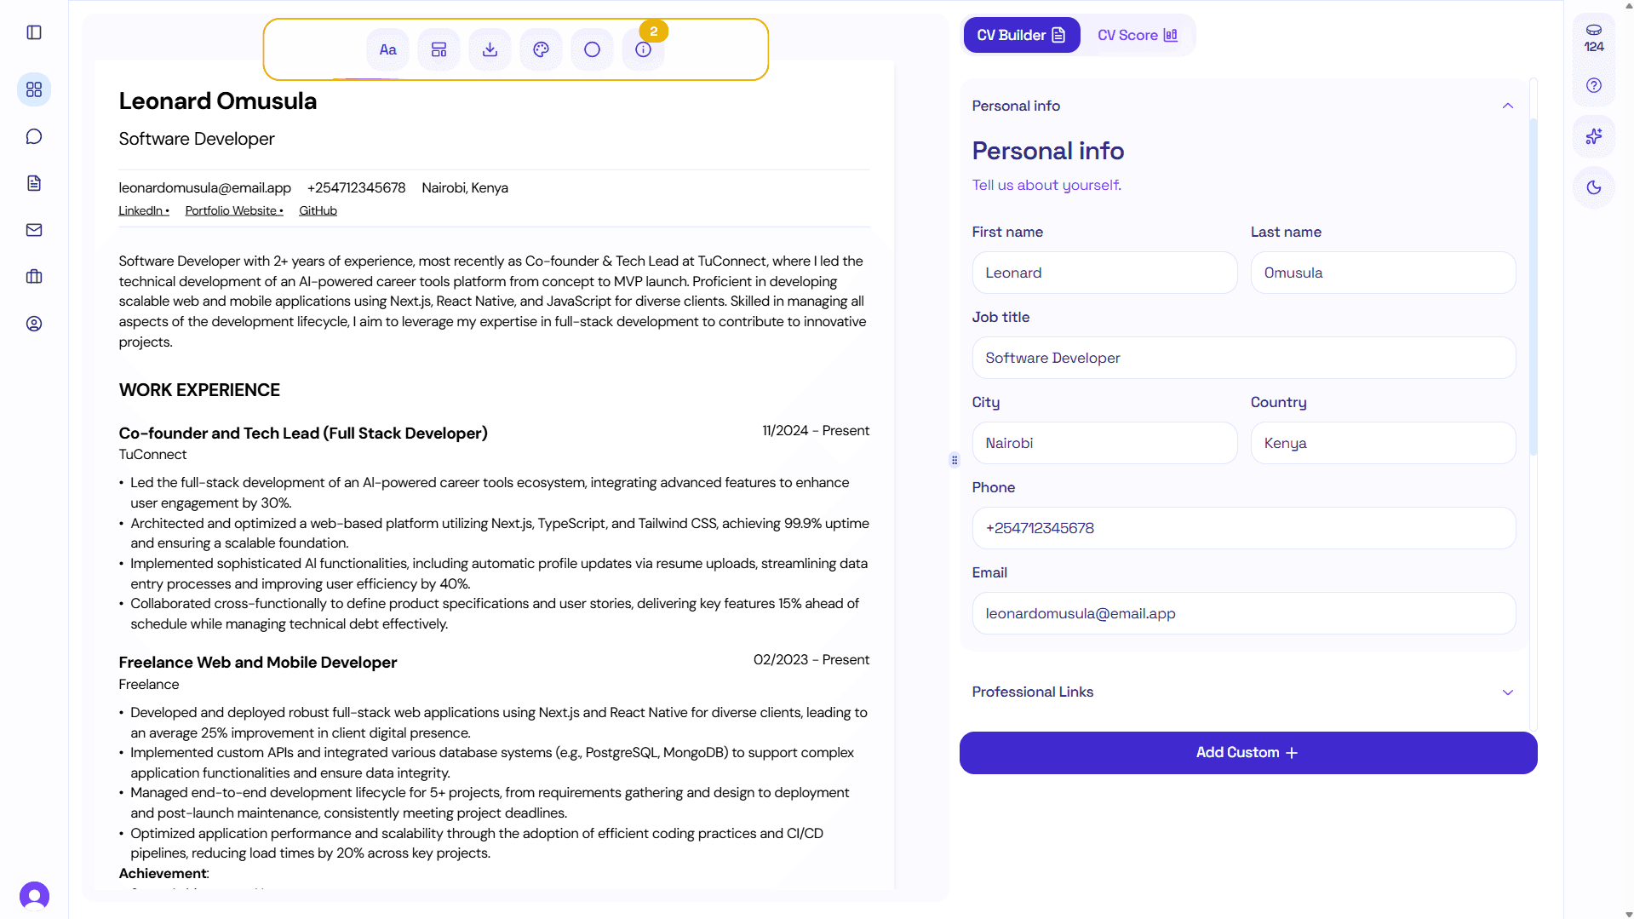The height and width of the screenshot is (919, 1634).
Task: Open the color palette icon
Action: click(541, 49)
